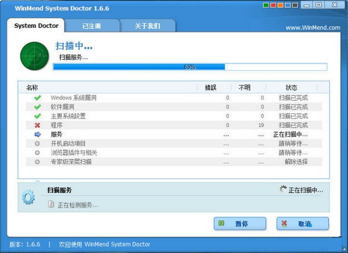Click the gear icon in details panel
Viewport: 348px width, 253px height.
[28, 197]
